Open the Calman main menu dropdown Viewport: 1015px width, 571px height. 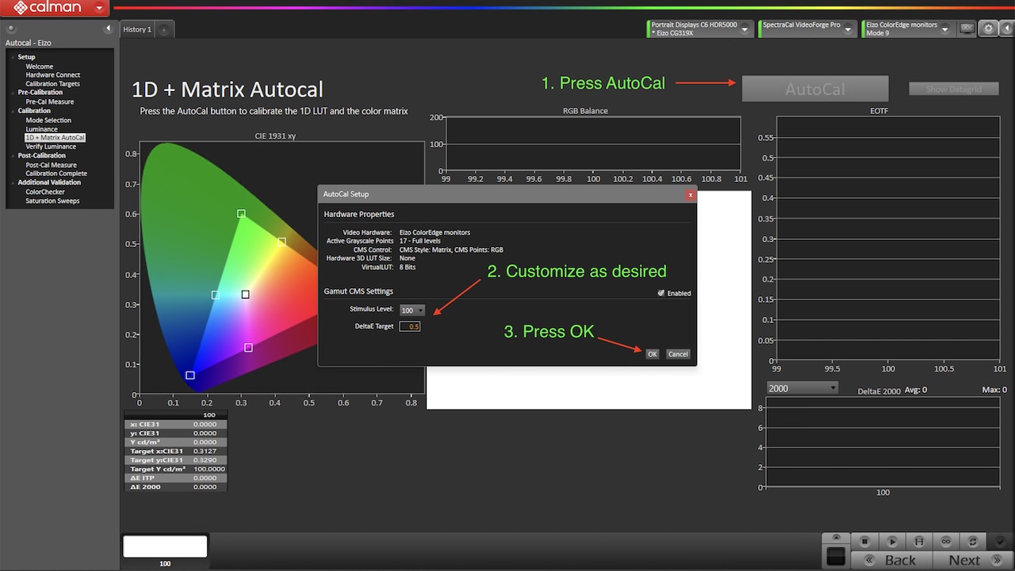[98, 8]
